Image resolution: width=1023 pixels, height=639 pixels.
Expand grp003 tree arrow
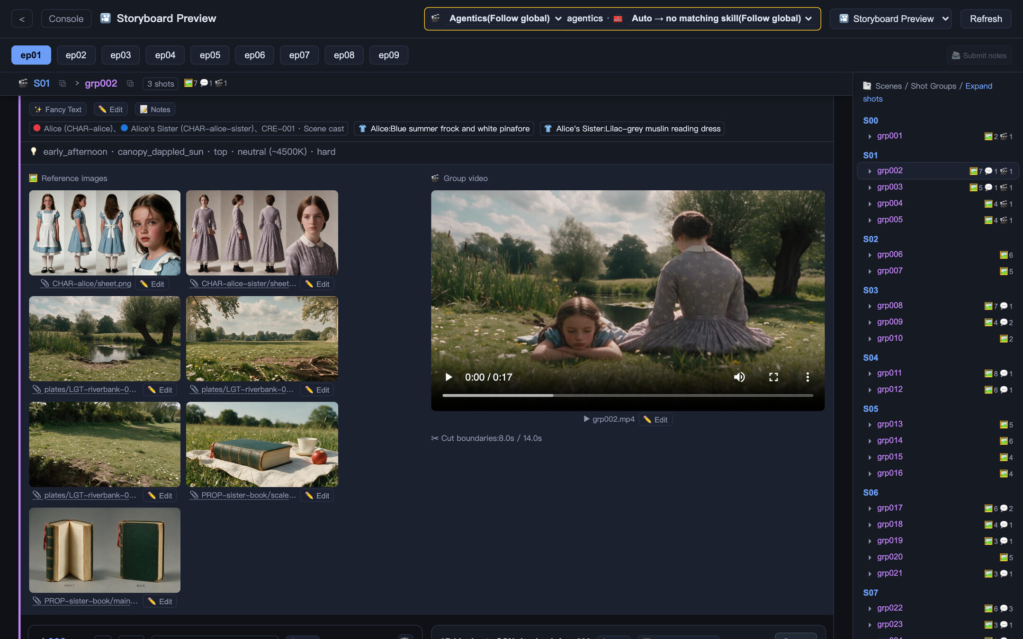click(x=870, y=187)
